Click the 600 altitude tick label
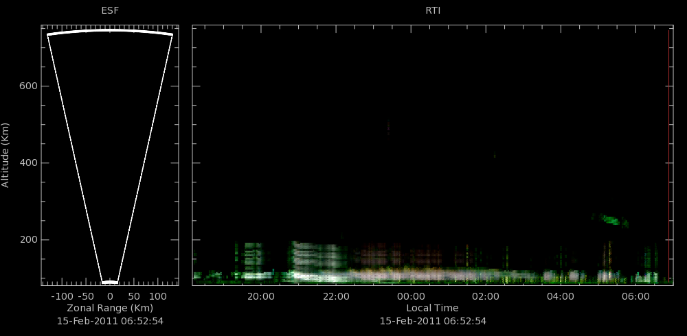This screenshot has width=687, height=336. point(28,86)
